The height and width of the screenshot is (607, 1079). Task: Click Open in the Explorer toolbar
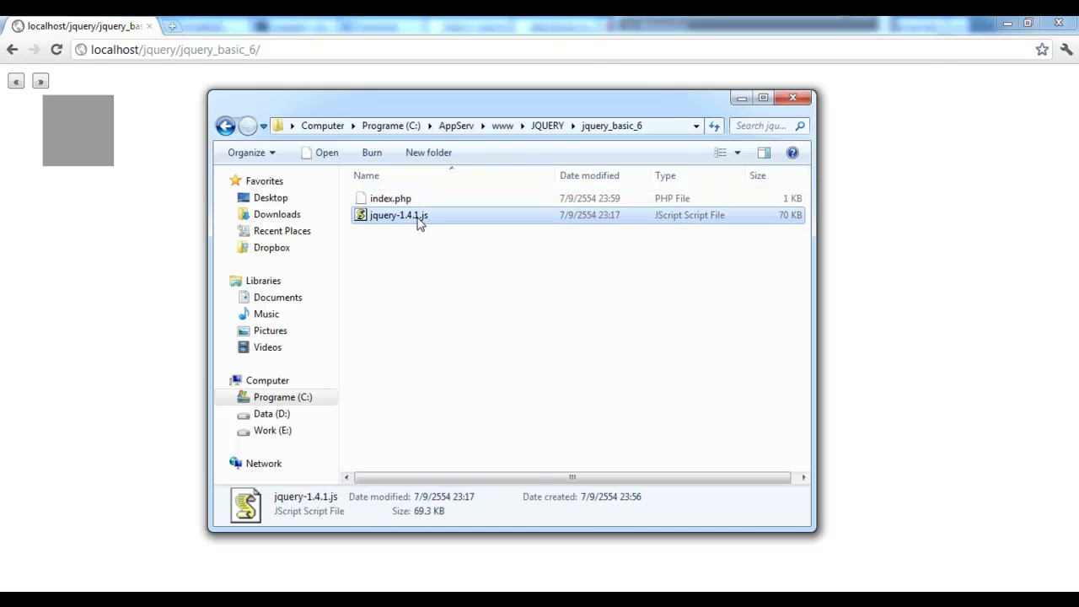[x=319, y=153]
